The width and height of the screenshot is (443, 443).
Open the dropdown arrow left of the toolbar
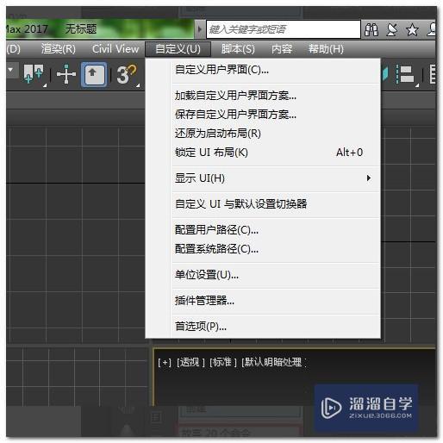(10, 70)
